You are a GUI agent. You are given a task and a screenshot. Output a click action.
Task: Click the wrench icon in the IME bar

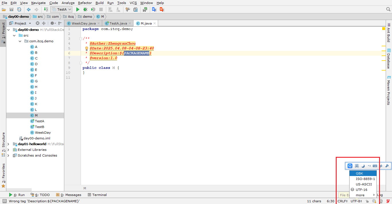click(387, 166)
